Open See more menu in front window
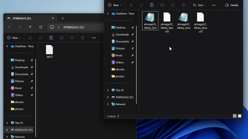The height and width of the screenshot is (139, 248). 214,5
